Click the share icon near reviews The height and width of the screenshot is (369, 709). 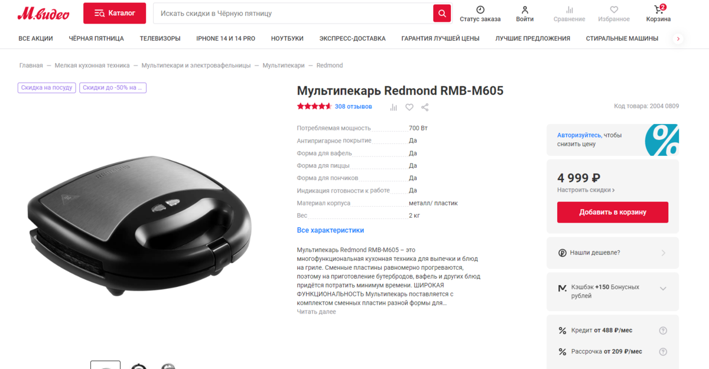425,107
